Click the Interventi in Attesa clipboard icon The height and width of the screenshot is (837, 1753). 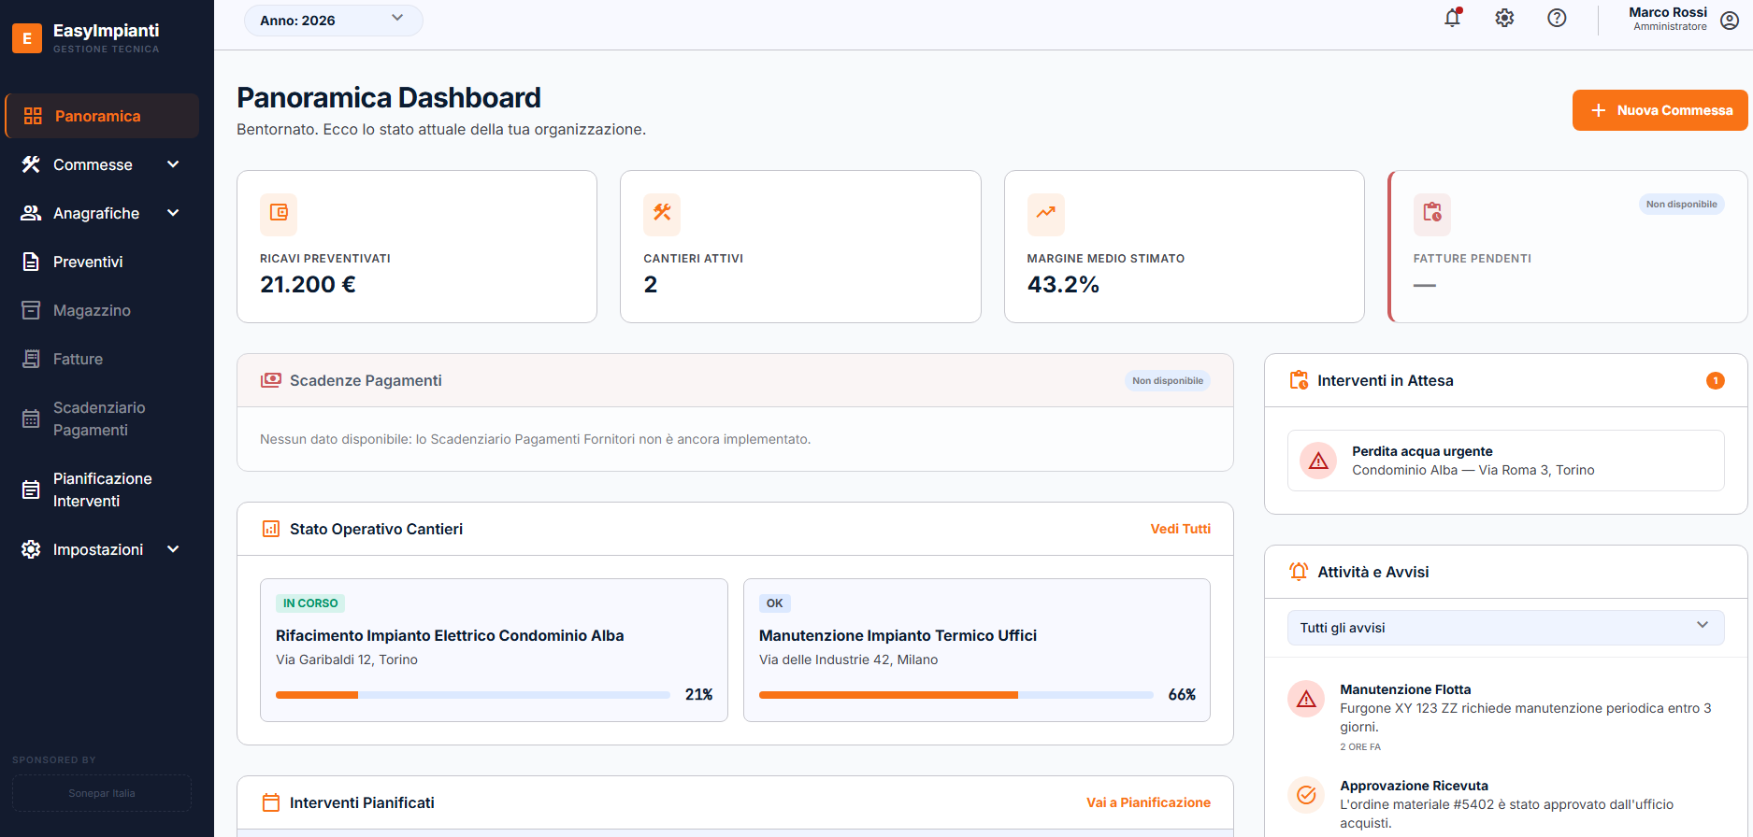pos(1299,380)
